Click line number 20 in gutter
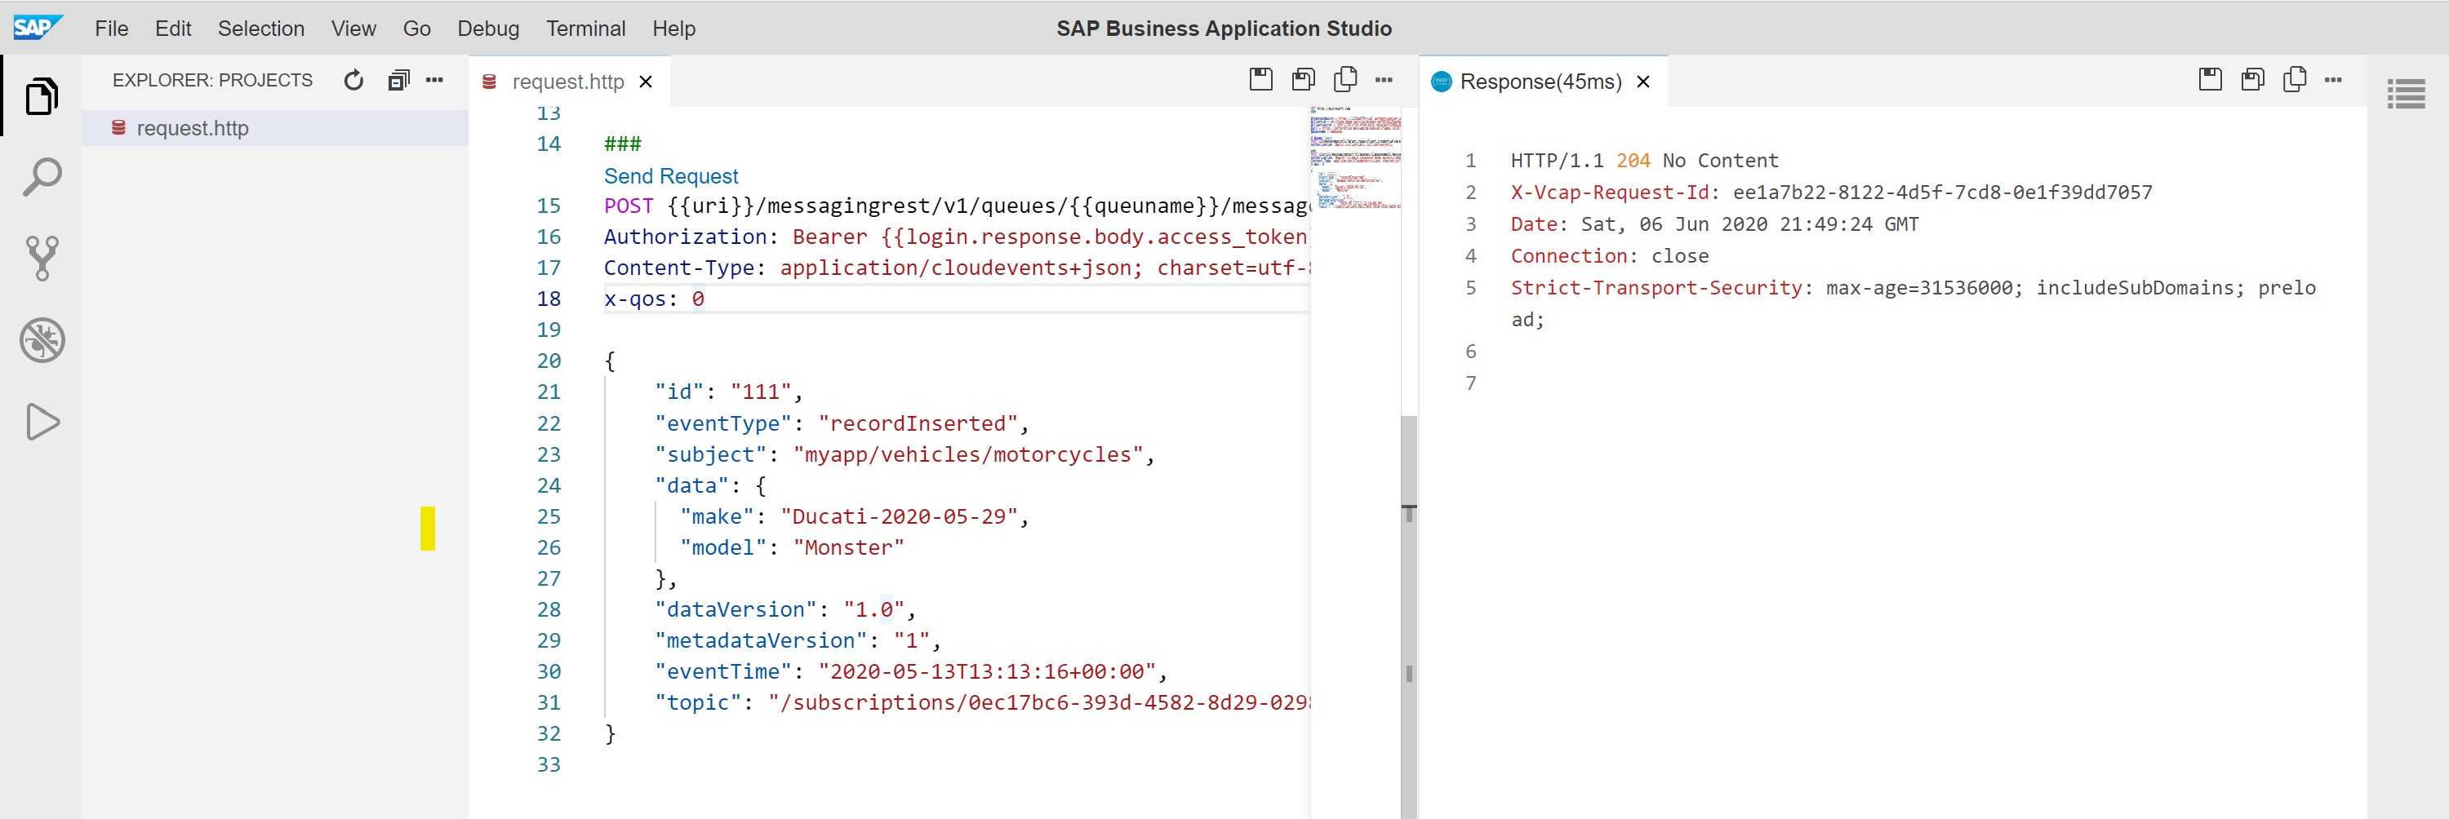This screenshot has width=2449, height=819. (x=549, y=361)
